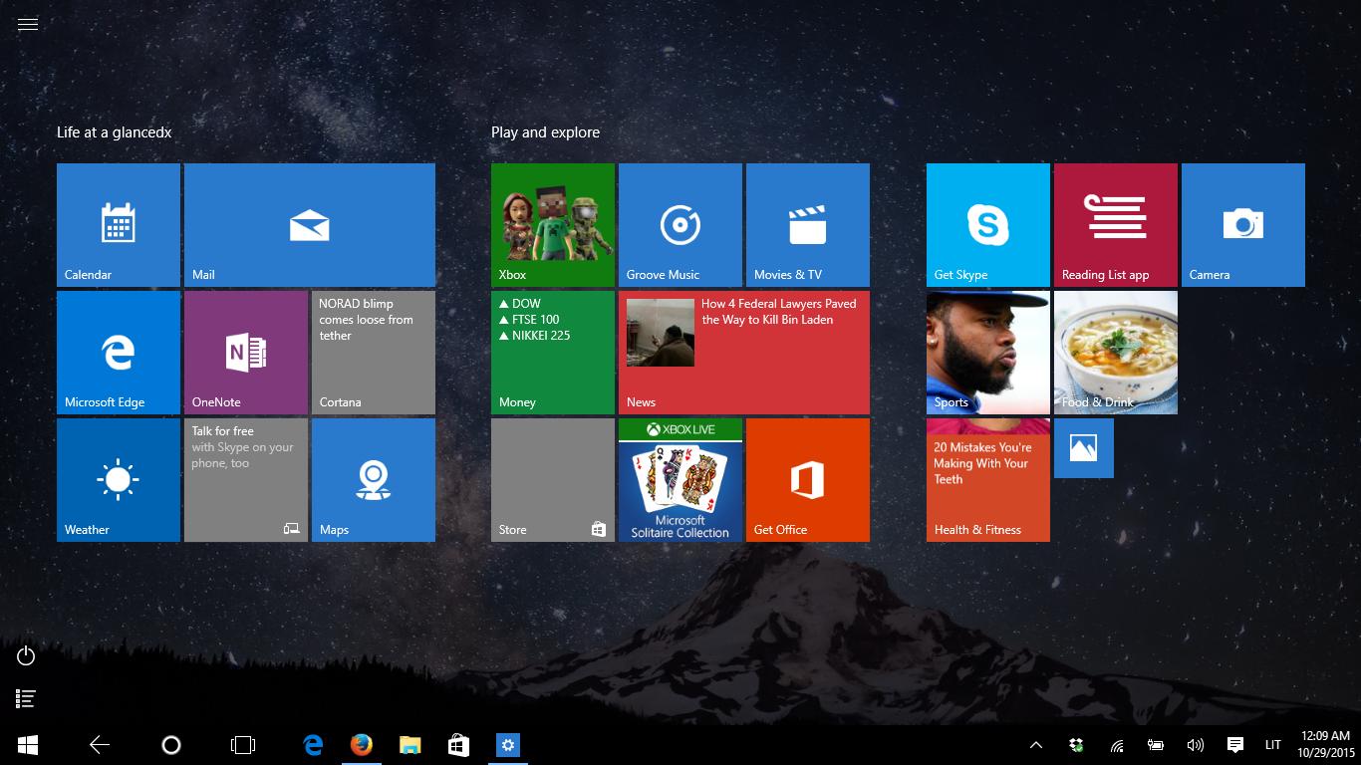Image resolution: width=1361 pixels, height=765 pixels.
Task: Open the Reading List app tile
Action: (x=1116, y=225)
